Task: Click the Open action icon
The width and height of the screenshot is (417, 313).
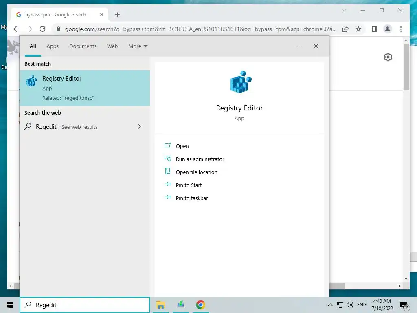Action: pos(167,145)
